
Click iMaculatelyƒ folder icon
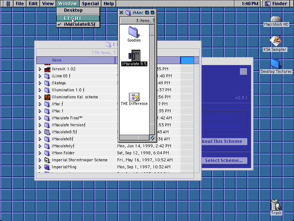click(47, 146)
